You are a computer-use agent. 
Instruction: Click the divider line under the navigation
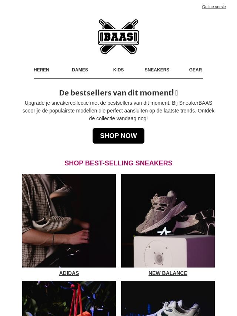[x=118, y=78]
